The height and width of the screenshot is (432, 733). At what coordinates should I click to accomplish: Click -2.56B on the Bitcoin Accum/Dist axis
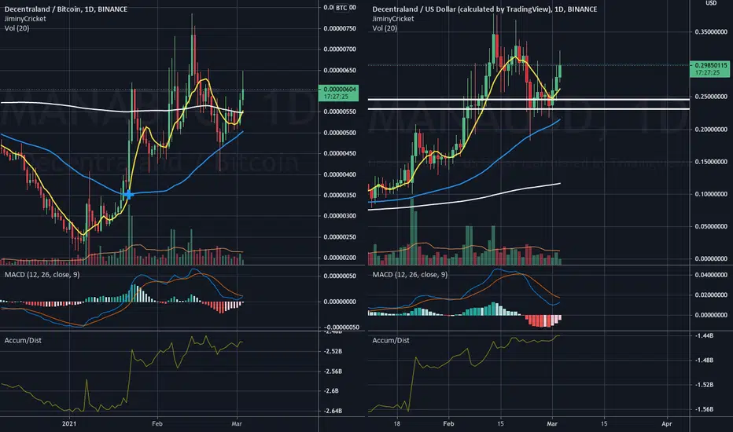point(333,372)
